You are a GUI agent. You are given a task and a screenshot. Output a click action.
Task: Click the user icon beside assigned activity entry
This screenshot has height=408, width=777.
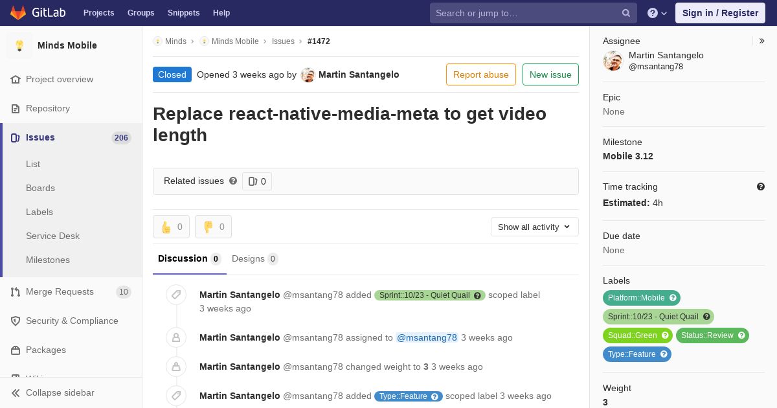175,338
